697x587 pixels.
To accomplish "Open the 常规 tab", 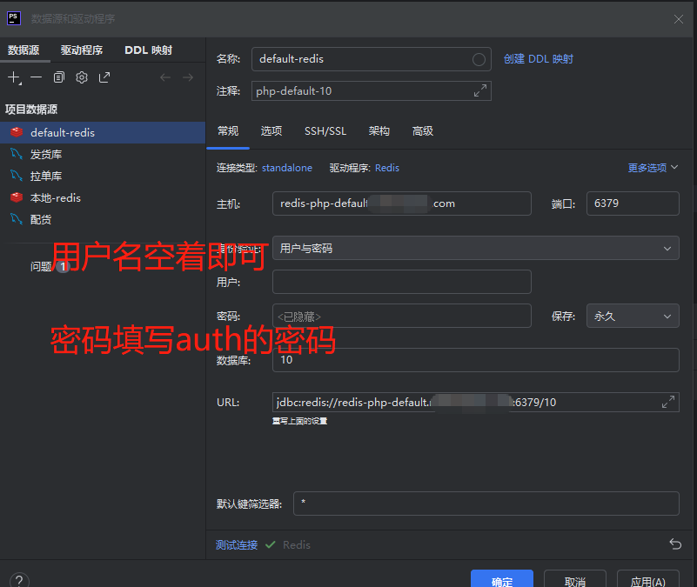I will point(228,131).
